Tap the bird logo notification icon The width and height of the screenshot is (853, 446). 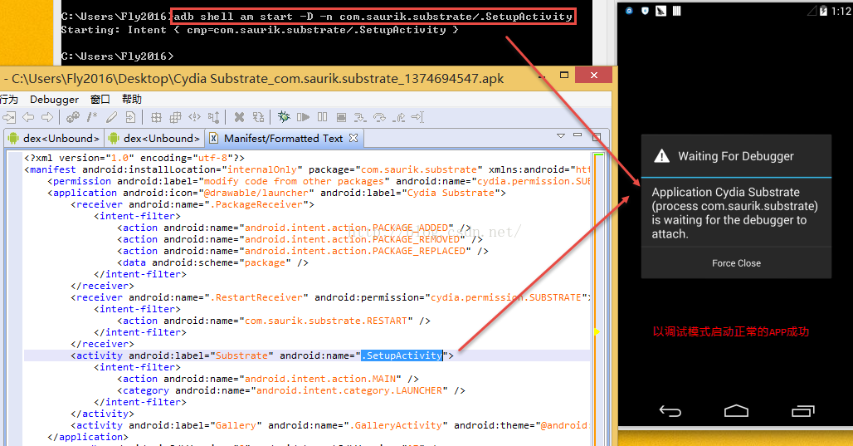coord(661,11)
